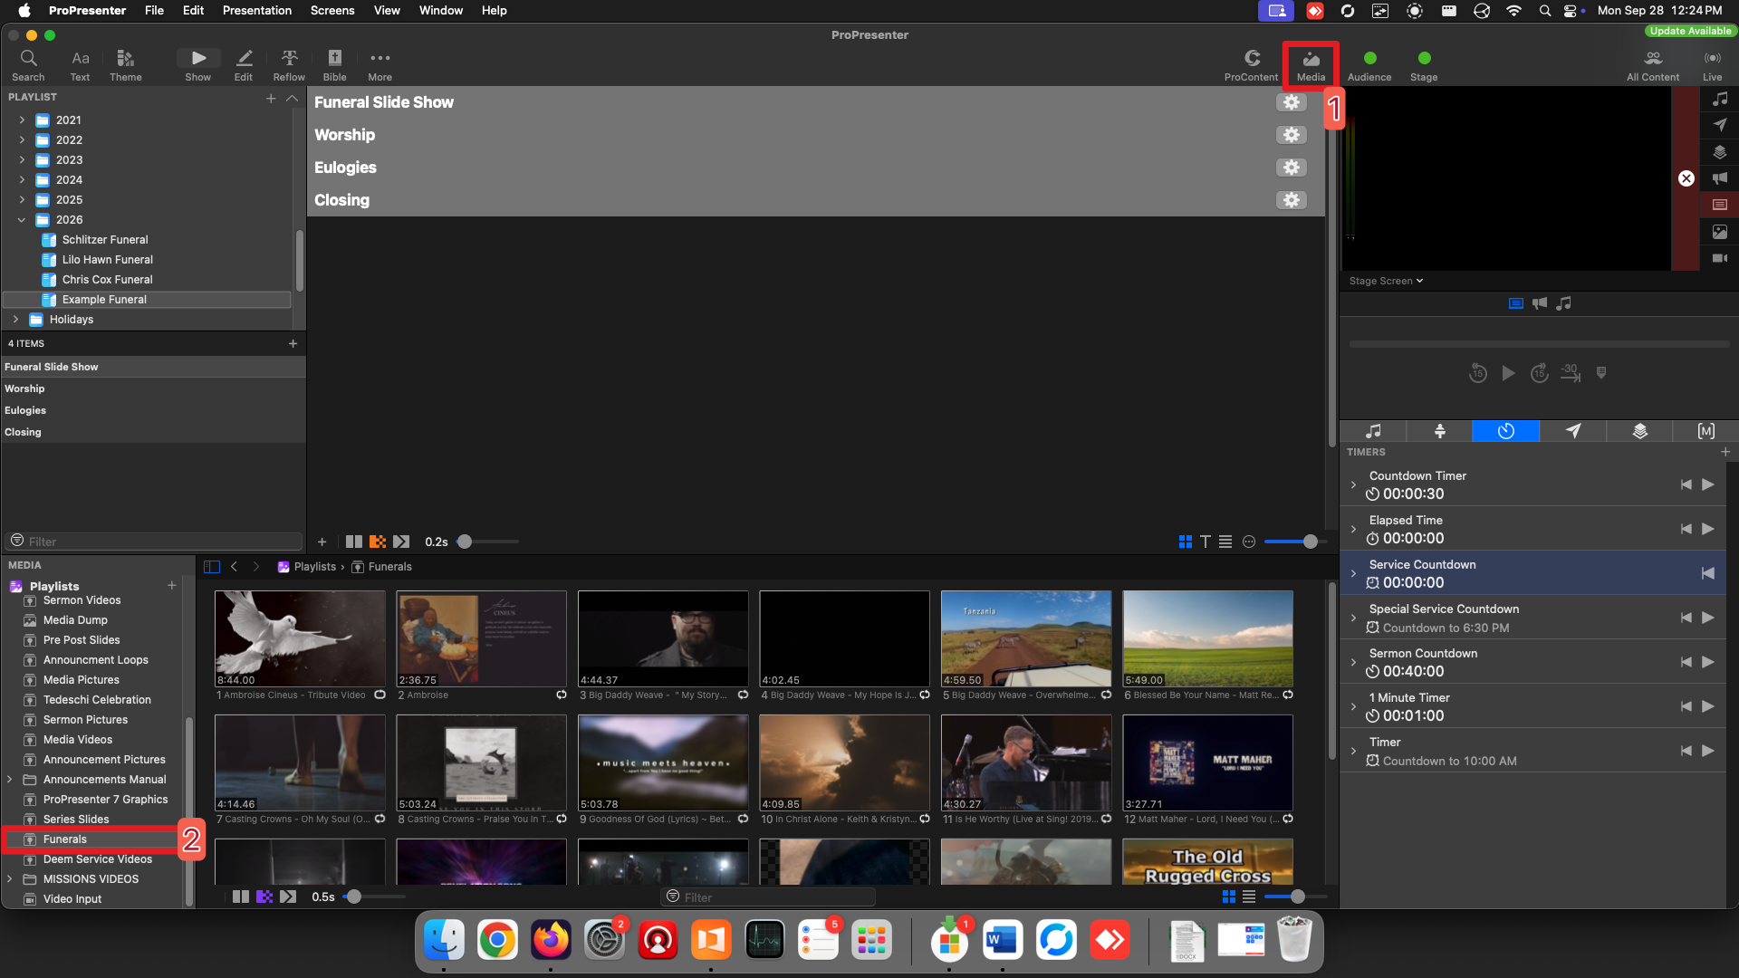This screenshot has width=1739, height=978.
Task: Toggle the Stage screen output
Action: coord(1424,64)
